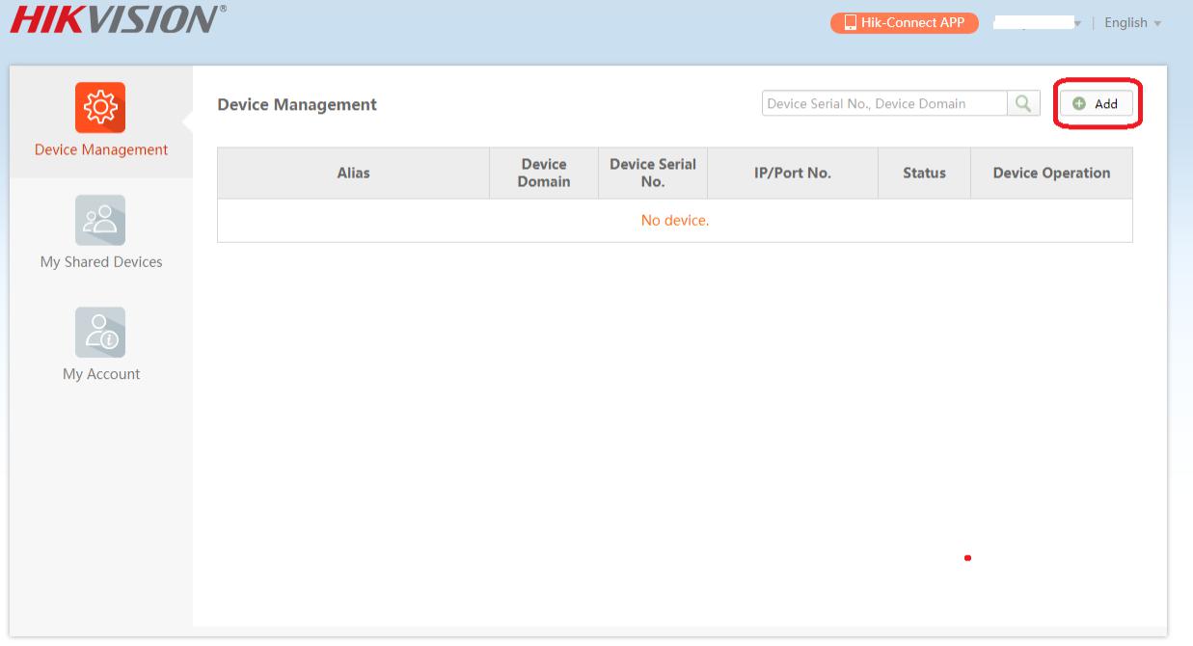
Task: Click the My Account person icon
Action: [x=100, y=332]
